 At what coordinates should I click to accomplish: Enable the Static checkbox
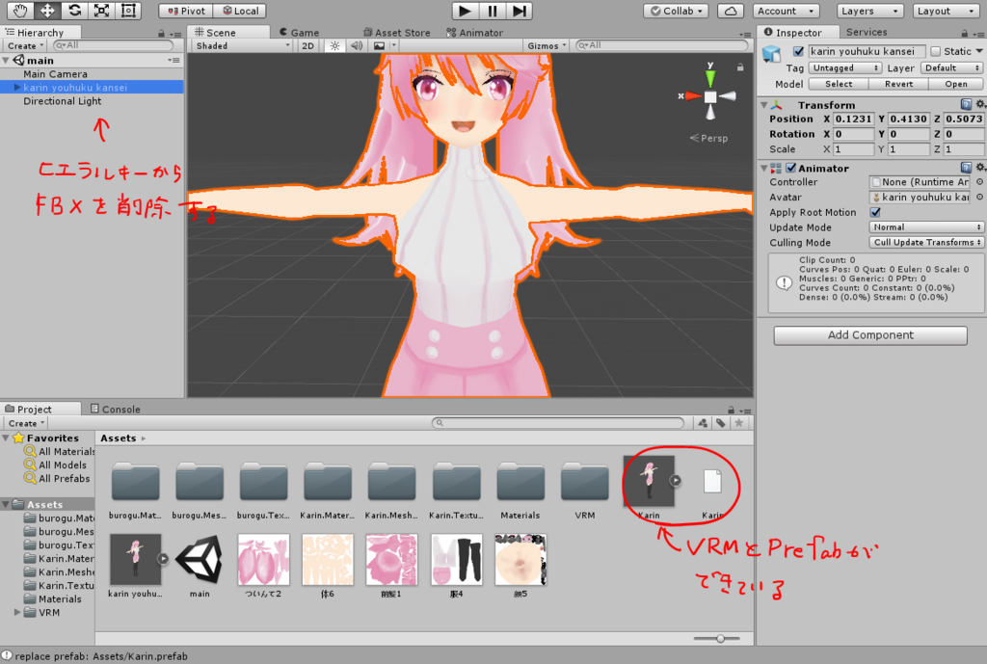935,51
